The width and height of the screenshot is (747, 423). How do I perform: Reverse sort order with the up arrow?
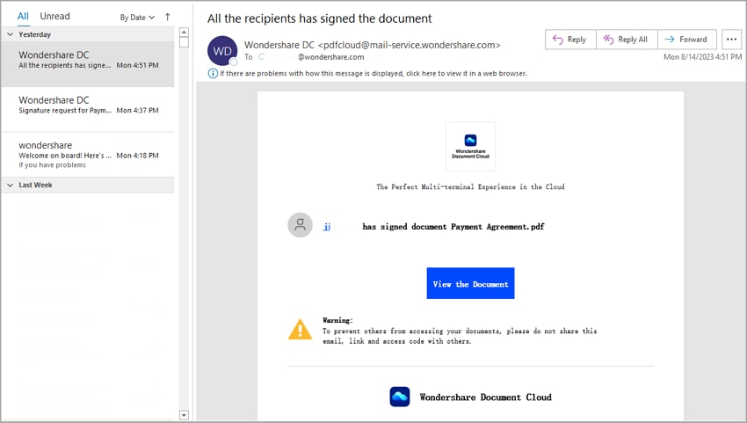(x=167, y=18)
